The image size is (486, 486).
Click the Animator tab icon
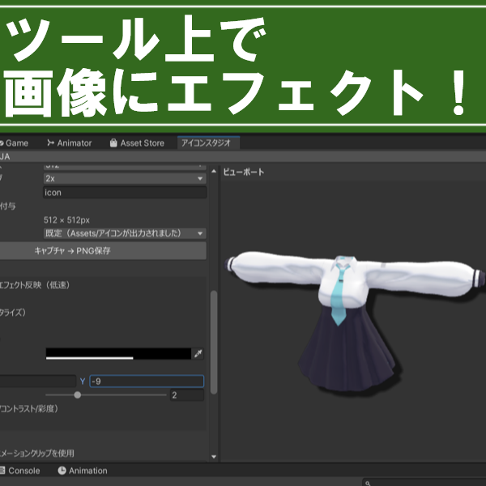[x=50, y=143]
